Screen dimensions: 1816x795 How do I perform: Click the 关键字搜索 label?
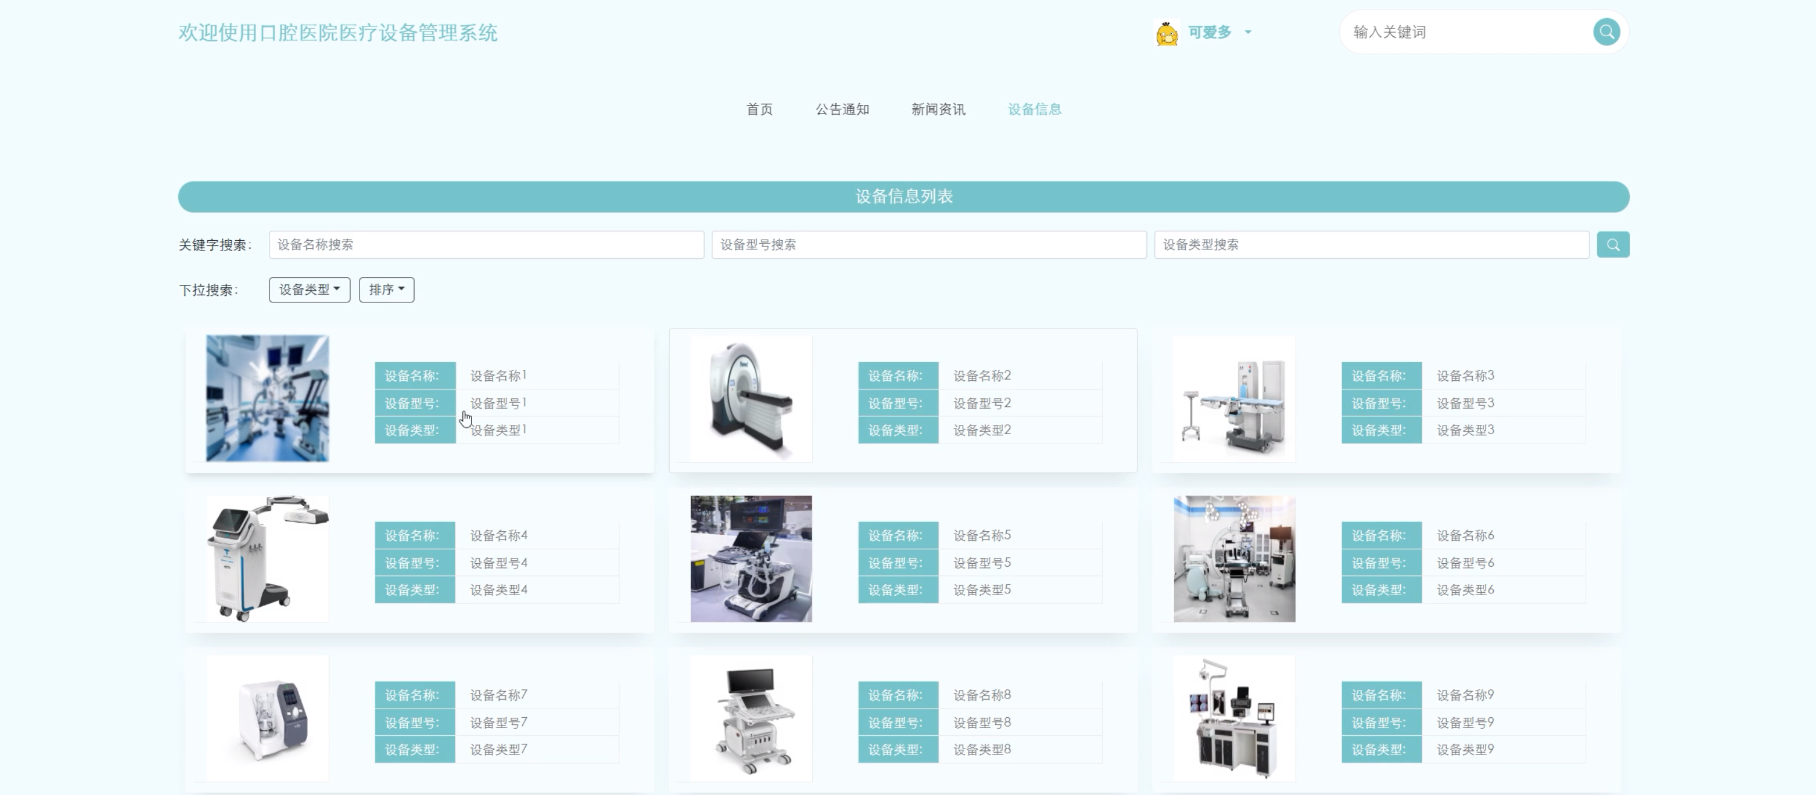click(215, 245)
